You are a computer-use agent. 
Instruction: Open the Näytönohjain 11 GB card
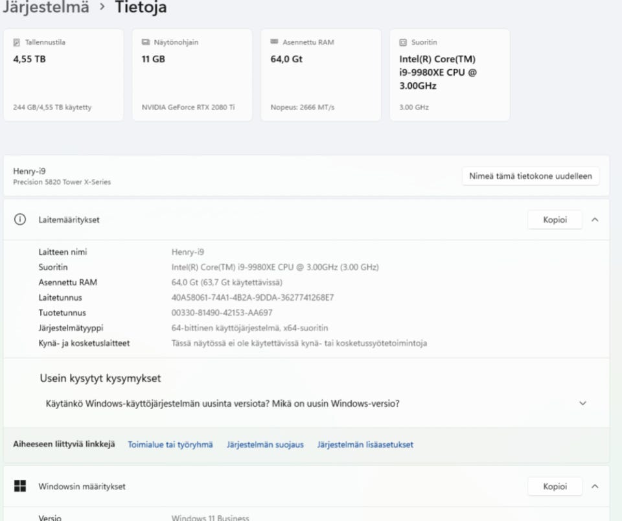(192, 75)
